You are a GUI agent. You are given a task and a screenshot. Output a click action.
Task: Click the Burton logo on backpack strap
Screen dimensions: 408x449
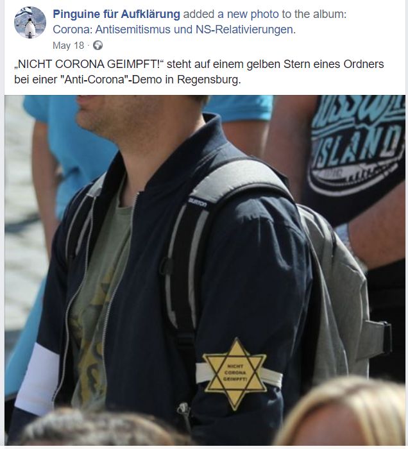198,203
